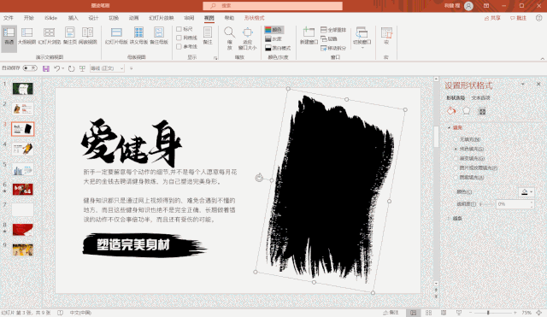
Task: Select Effects pentagon icon in format pane
Action: (467, 111)
